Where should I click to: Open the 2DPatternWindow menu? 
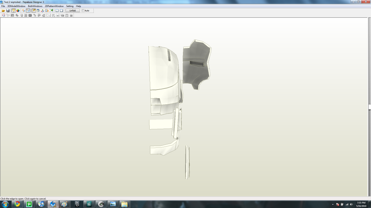pyautogui.click(x=54, y=6)
